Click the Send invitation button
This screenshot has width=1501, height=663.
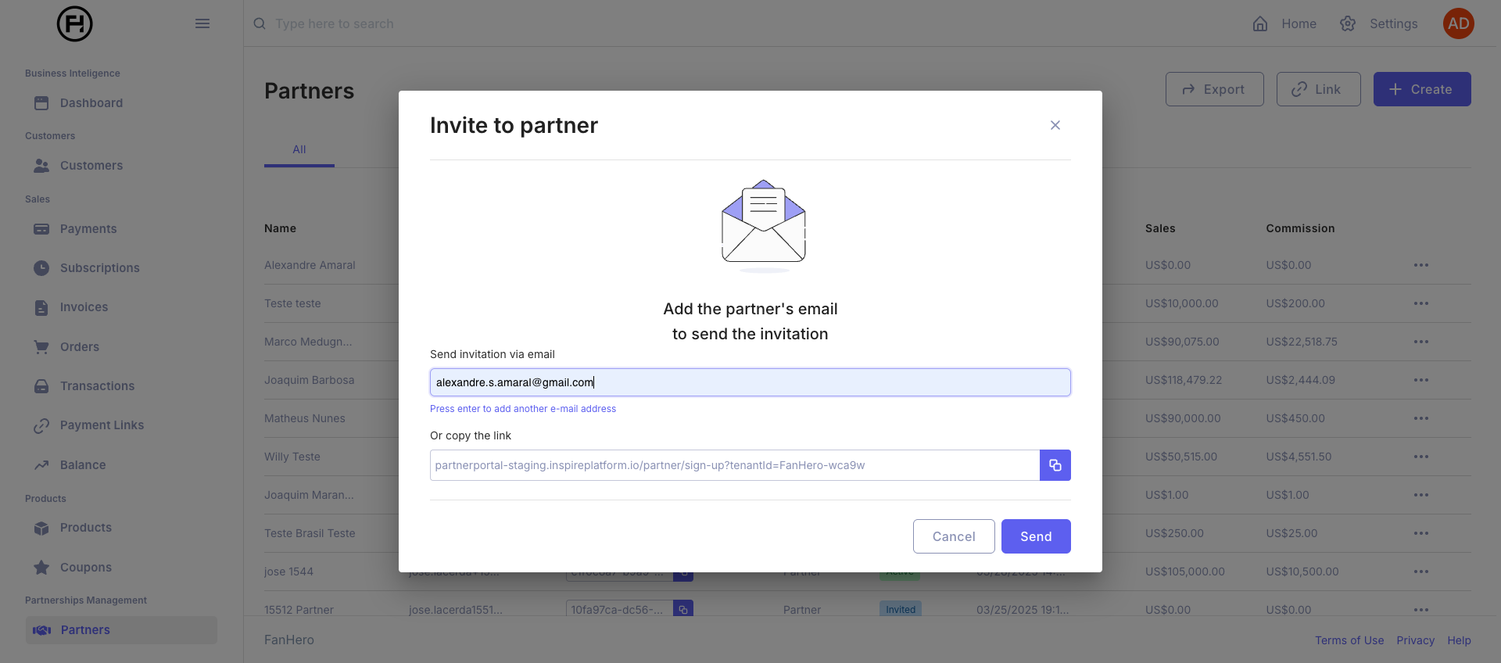click(1036, 536)
